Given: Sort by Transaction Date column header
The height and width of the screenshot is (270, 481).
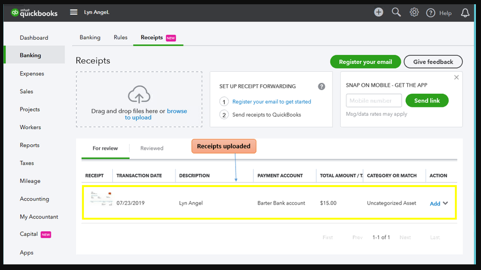Looking at the screenshot, I should tap(139, 175).
